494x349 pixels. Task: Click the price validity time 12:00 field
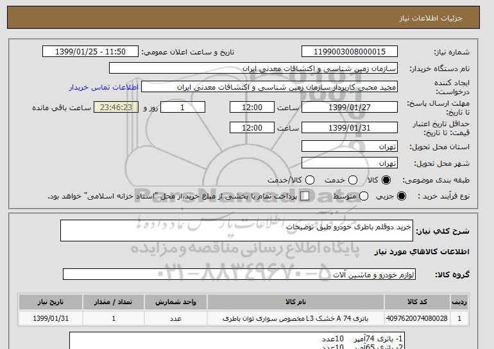(x=252, y=127)
